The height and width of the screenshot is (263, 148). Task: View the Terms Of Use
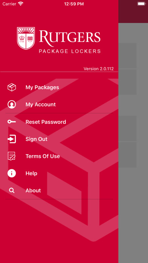[x=43, y=156]
